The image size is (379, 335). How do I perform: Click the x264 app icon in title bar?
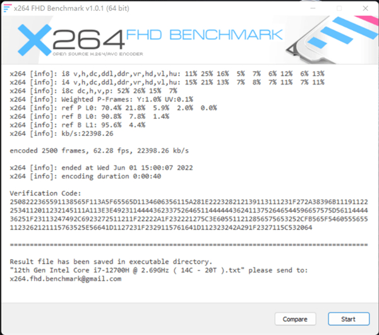click(x=7, y=8)
